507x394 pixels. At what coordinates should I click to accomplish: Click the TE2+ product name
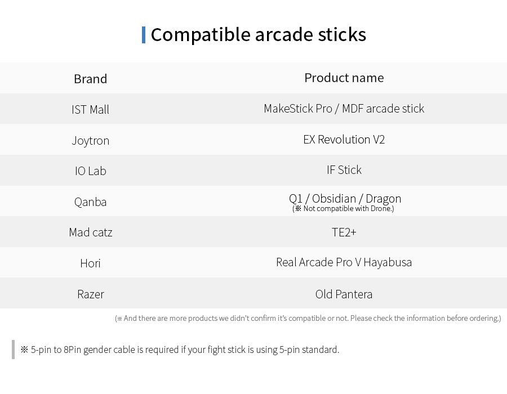344,232
